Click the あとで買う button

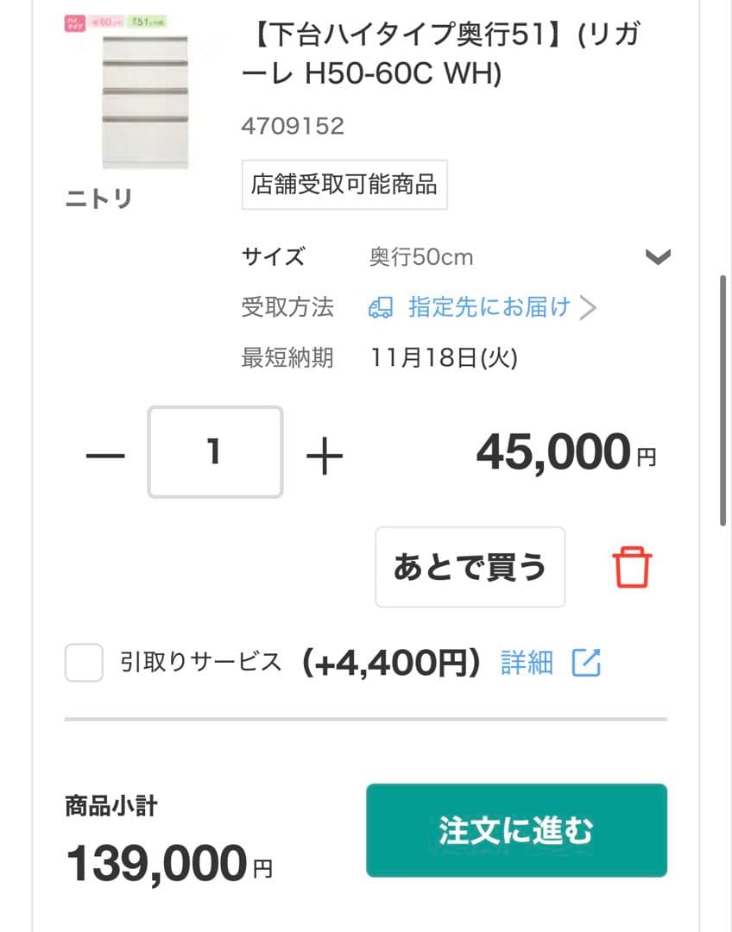point(470,567)
